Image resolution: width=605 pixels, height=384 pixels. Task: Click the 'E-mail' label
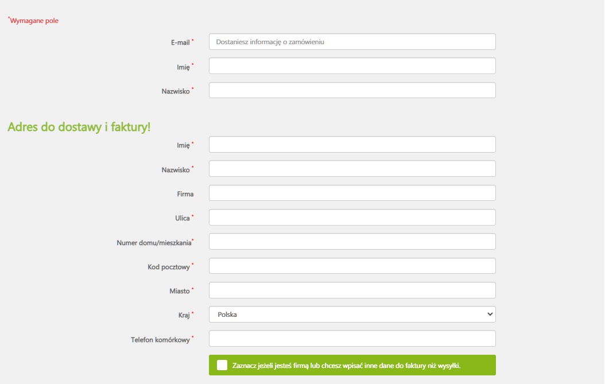180,42
